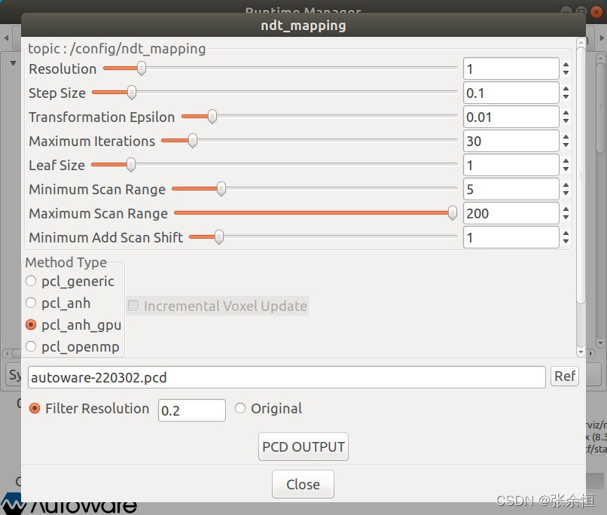Viewport: 607px width, 515px height.
Task: Click Runtime Manager tab scroll left arrow
Action: pos(7,38)
